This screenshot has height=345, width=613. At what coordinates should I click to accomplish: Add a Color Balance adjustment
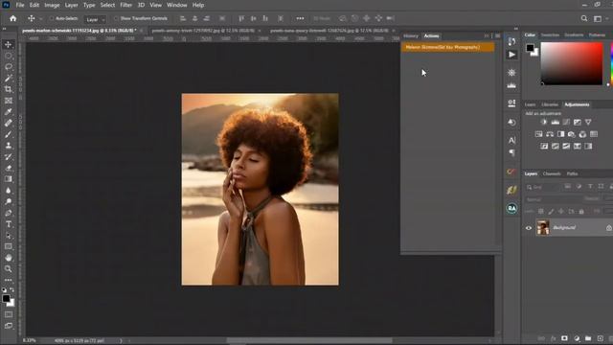pyautogui.click(x=550, y=134)
